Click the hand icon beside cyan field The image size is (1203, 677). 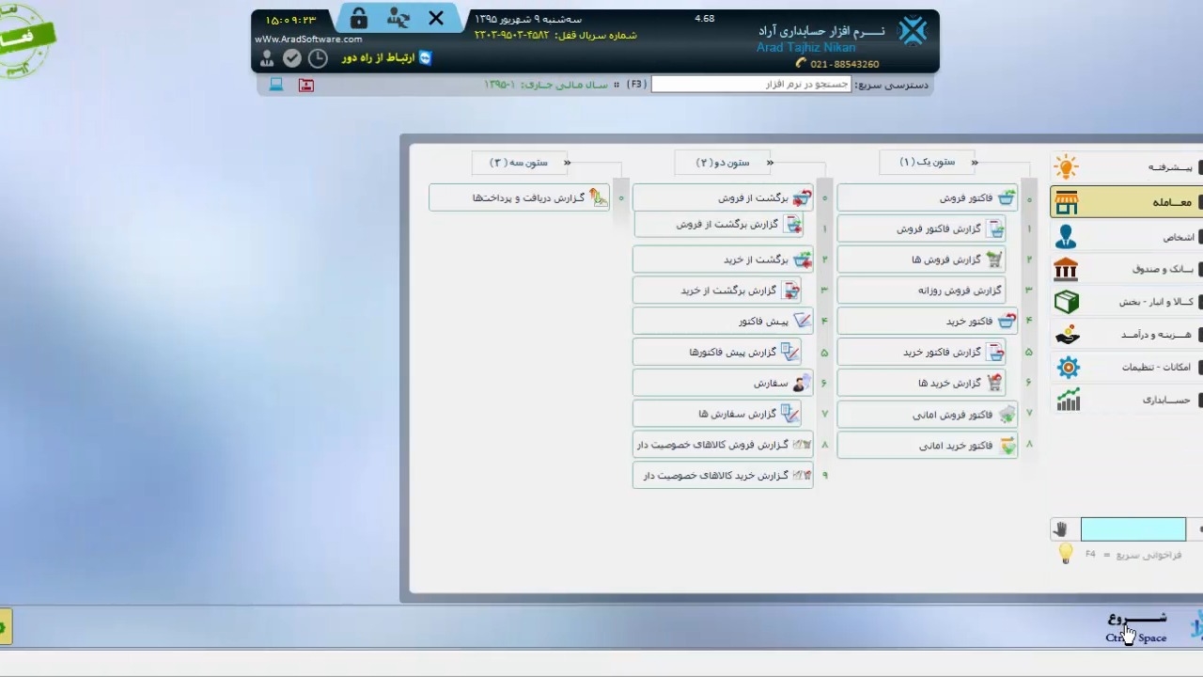tap(1061, 529)
